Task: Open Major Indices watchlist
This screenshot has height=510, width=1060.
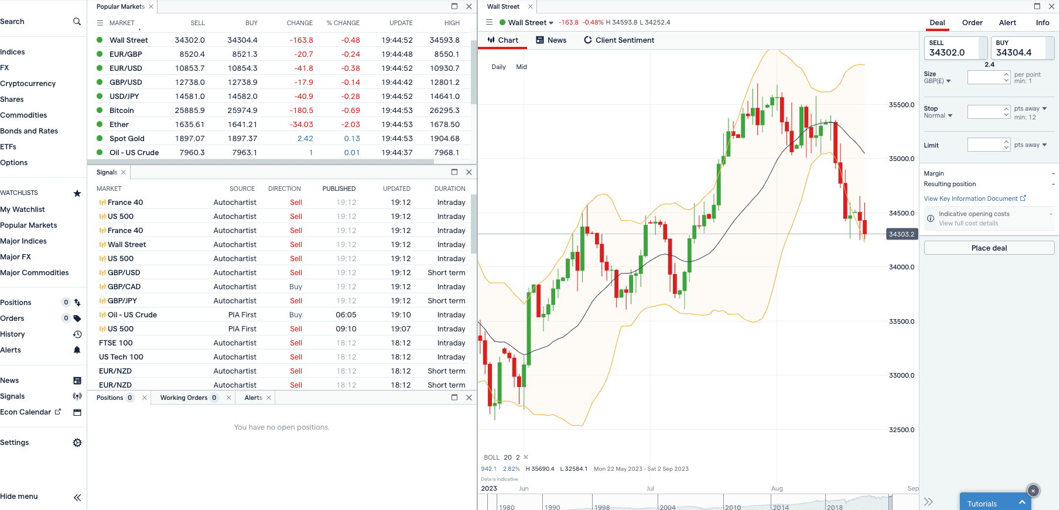Action: 23,241
